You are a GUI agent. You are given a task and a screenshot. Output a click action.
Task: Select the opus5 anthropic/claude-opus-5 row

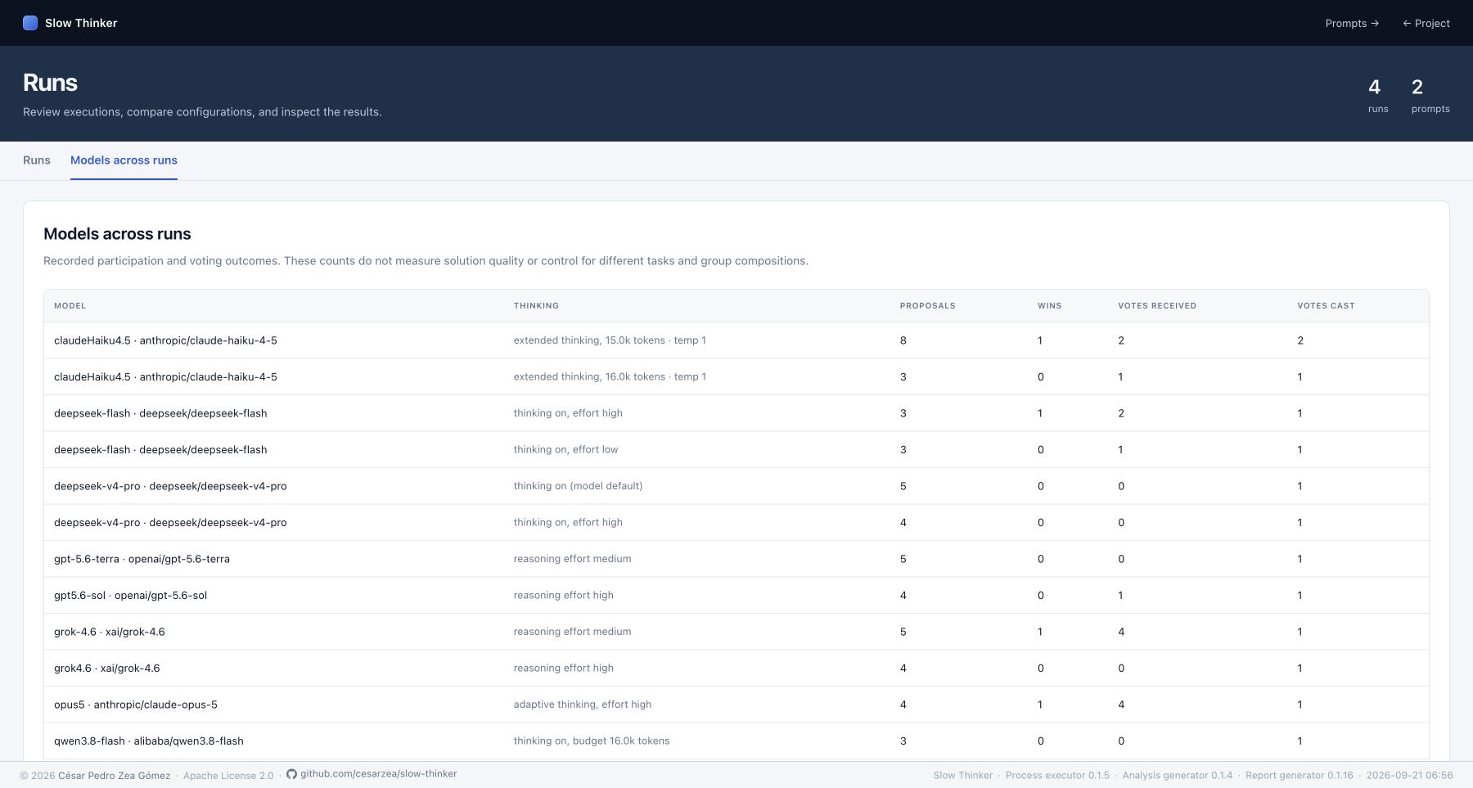tap(736, 705)
